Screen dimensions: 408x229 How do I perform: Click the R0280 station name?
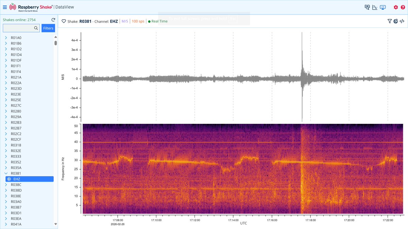pyautogui.click(x=16, y=111)
